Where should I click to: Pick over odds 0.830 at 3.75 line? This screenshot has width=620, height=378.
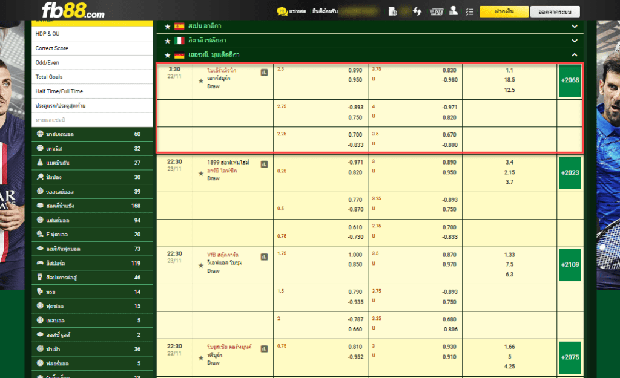point(450,70)
